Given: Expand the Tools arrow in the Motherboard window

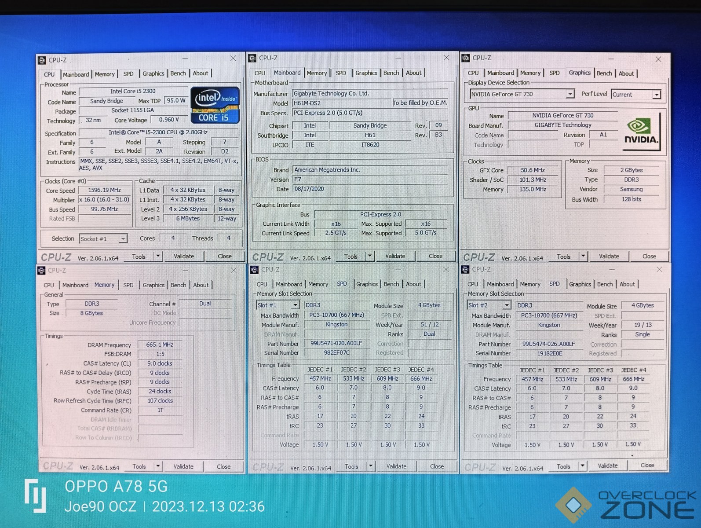Looking at the screenshot, I should (x=370, y=256).
